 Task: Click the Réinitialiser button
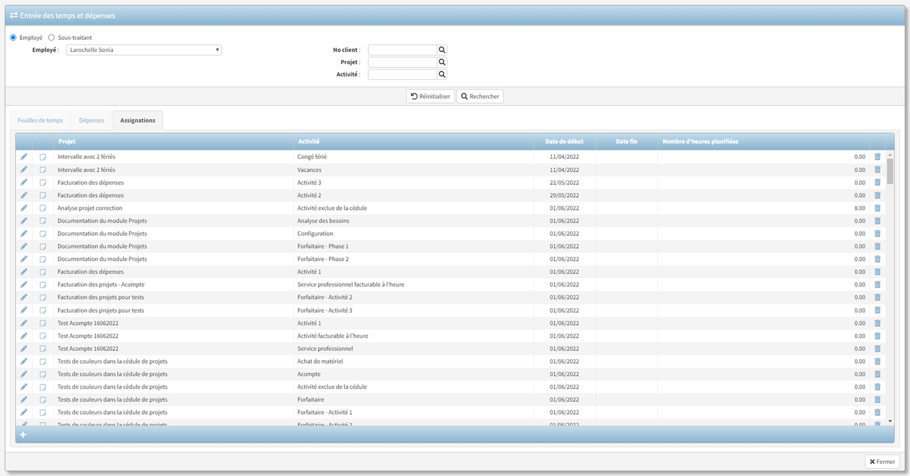(430, 96)
